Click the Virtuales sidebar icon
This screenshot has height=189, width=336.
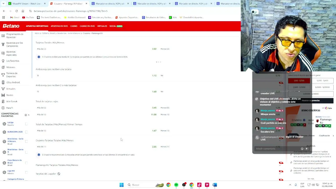pos(3,89)
